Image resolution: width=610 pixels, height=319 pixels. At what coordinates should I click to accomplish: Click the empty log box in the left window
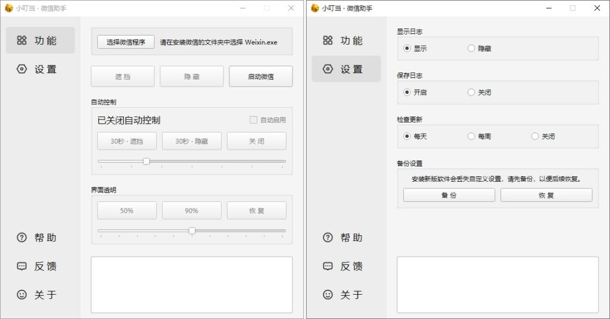[x=191, y=285]
